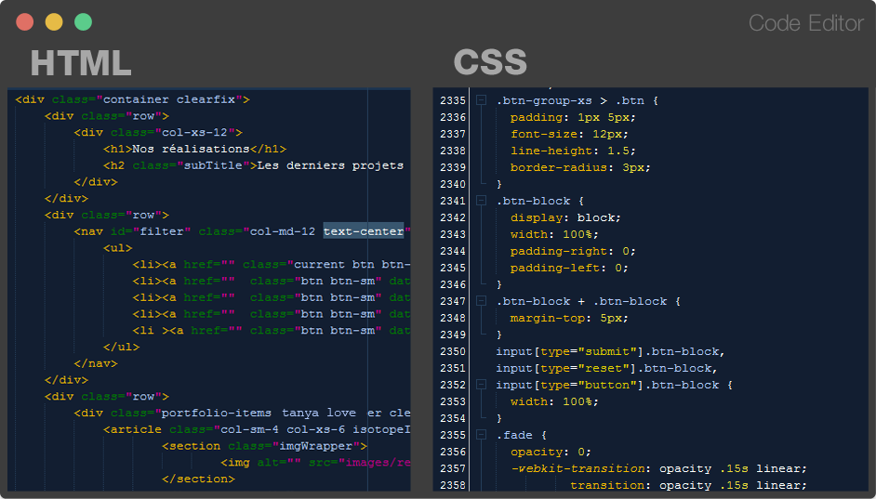Screen dimensions: 876x499
Task: Click the "transition: opacity .15s linear" line
Action: [x=688, y=485]
